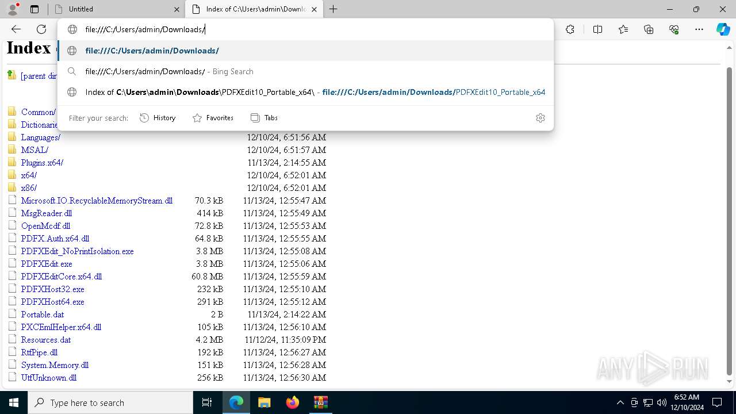Refresh the current page
This screenshot has width=736, height=414.
tap(41, 29)
